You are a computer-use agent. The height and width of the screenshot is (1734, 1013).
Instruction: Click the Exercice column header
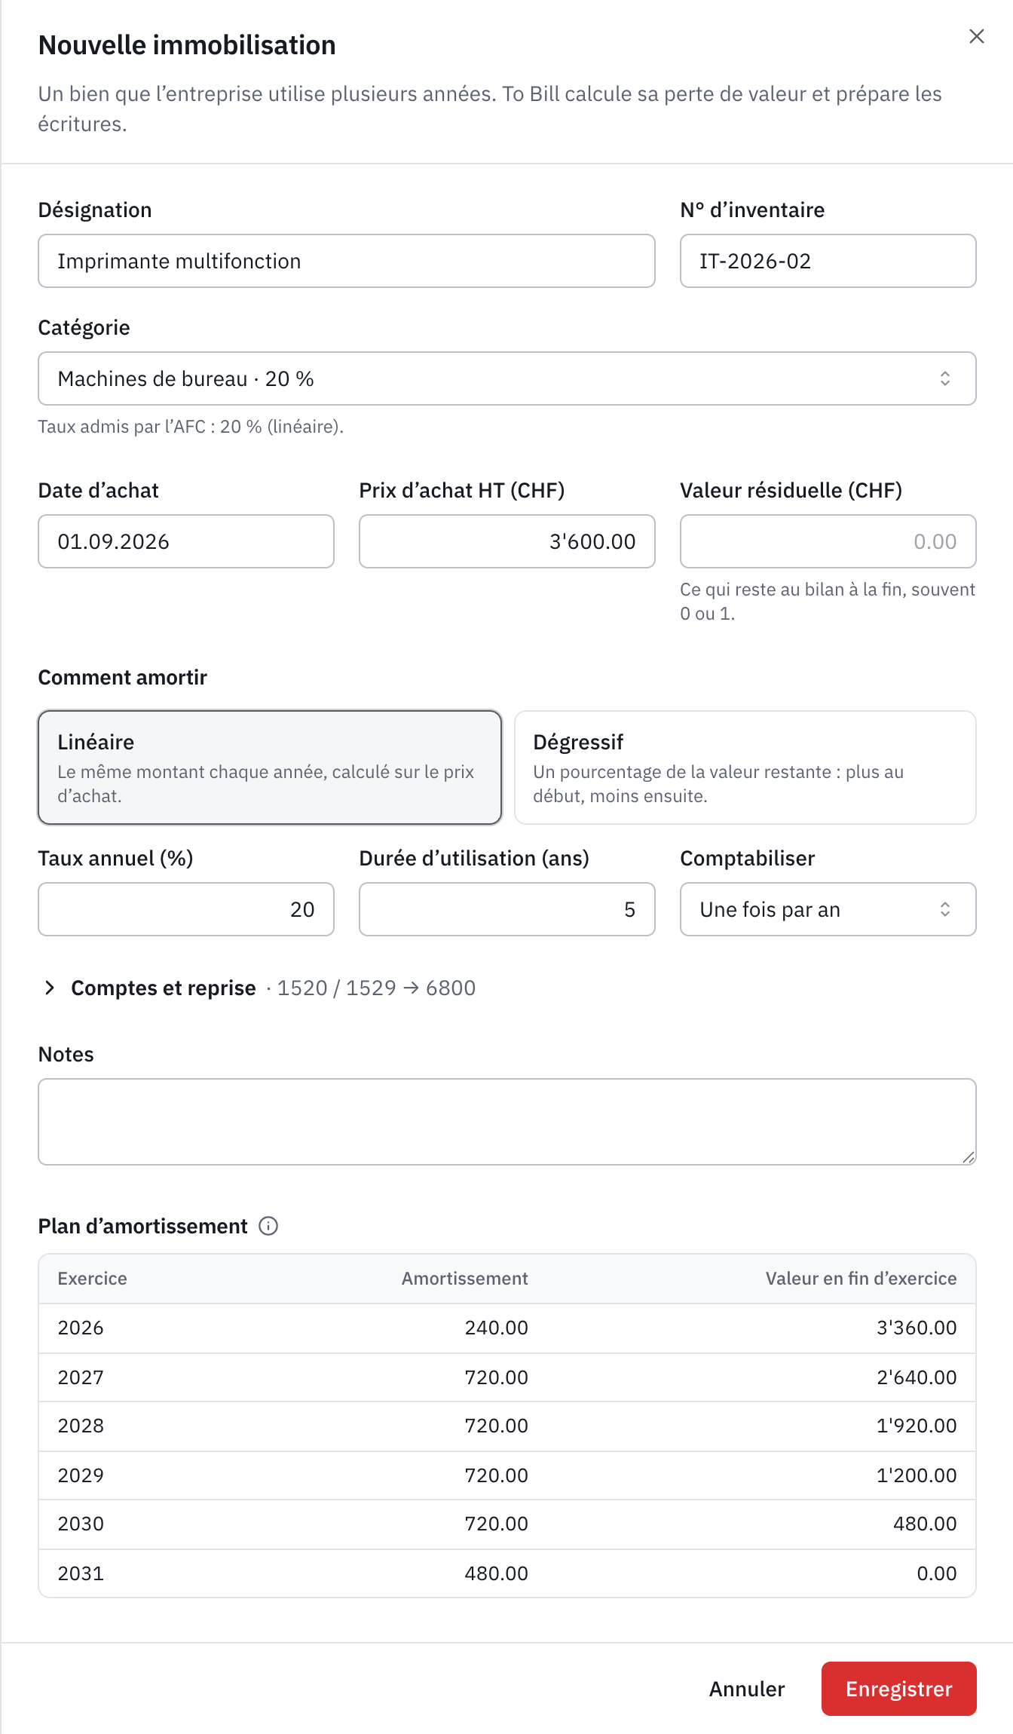point(92,1279)
